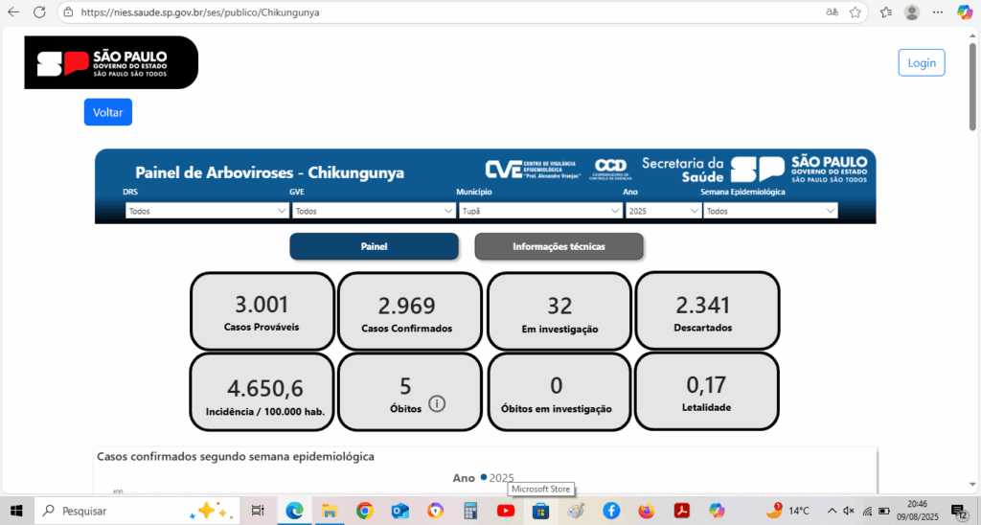Image resolution: width=981 pixels, height=525 pixels.
Task: Open the DRS dropdown
Action: (x=207, y=211)
